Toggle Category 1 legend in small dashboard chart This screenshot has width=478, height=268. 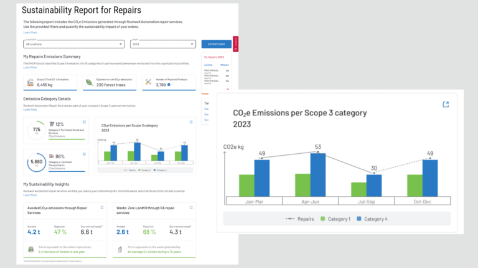pyautogui.click(x=145, y=170)
